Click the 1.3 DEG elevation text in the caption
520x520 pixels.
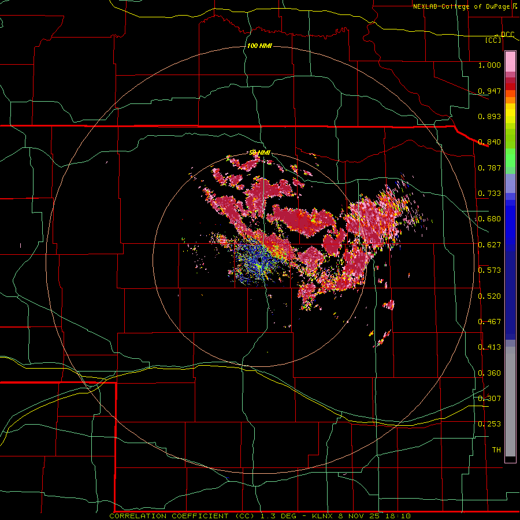point(279,516)
